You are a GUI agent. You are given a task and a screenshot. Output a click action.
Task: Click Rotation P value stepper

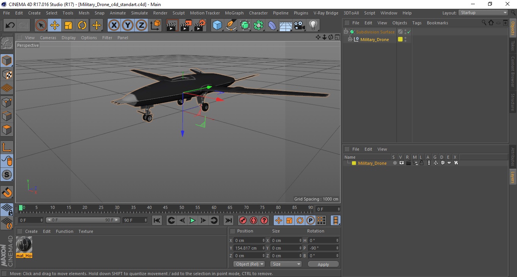click(x=337, y=248)
